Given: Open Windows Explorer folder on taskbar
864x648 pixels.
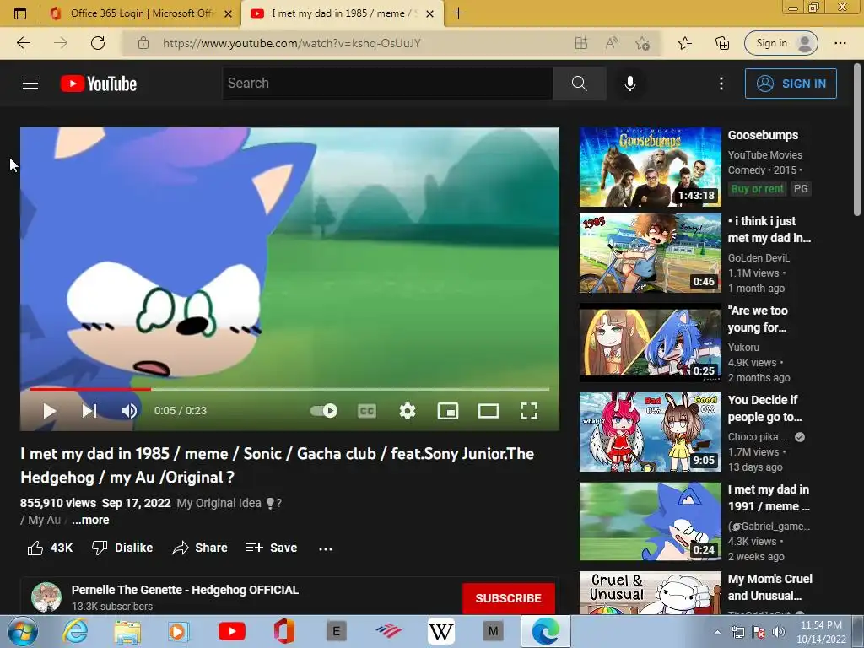Looking at the screenshot, I should coord(127,631).
